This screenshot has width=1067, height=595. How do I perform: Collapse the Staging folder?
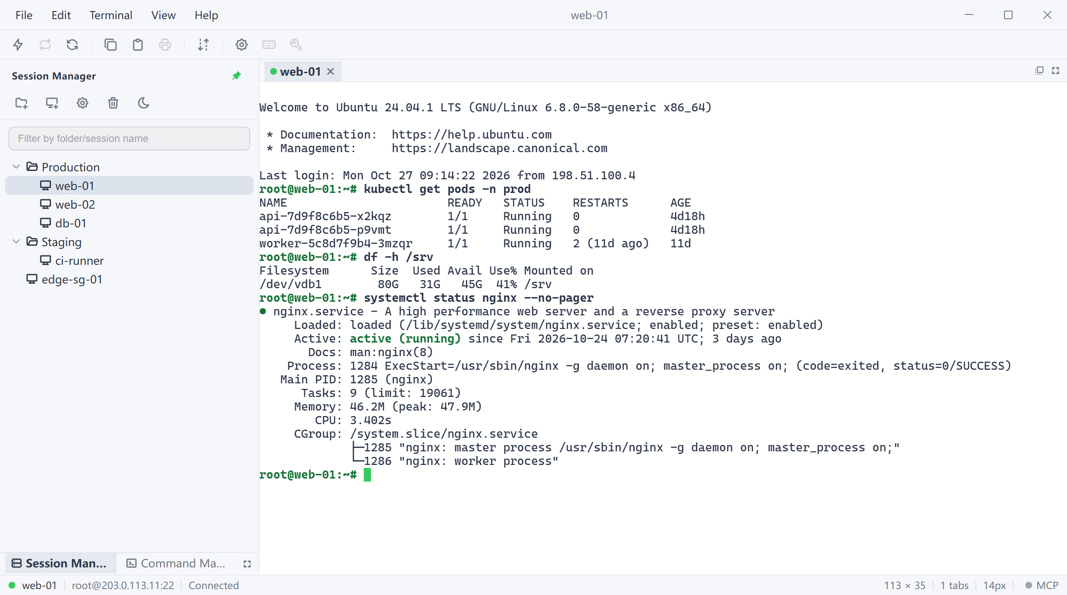pyautogui.click(x=16, y=242)
